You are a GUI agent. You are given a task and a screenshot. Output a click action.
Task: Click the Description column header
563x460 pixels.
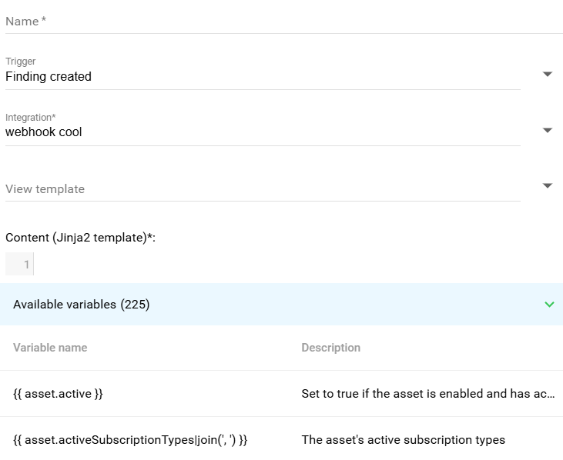pyautogui.click(x=330, y=348)
